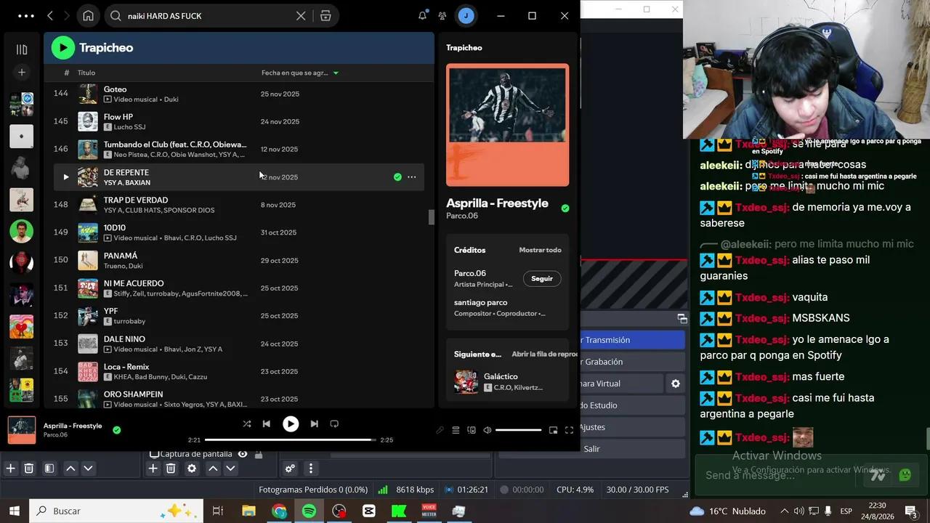
Task: Toggle saved checkmark on DE REPENTE row
Action: (397, 177)
